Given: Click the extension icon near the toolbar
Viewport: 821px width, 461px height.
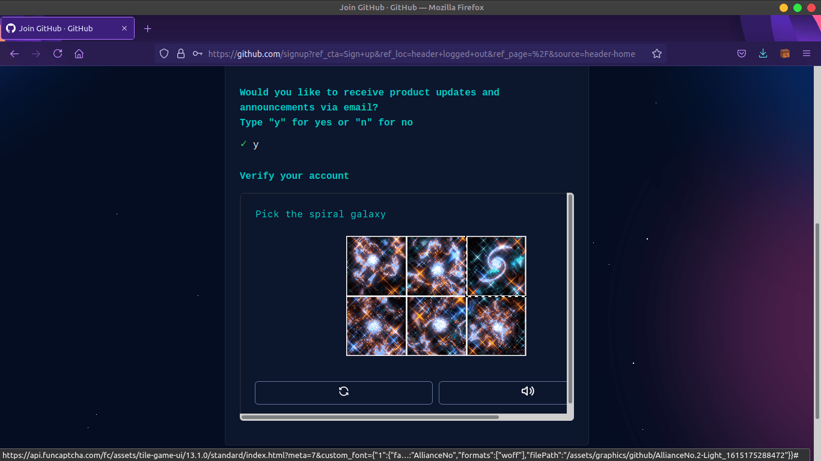Looking at the screenshot, I should pos(784,53).
